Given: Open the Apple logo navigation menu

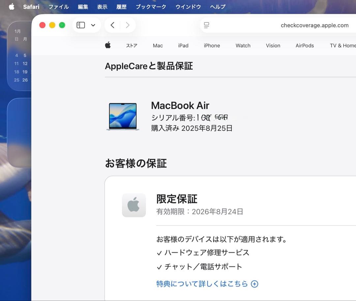Looking at the screenshot, I should coord(108,45).
